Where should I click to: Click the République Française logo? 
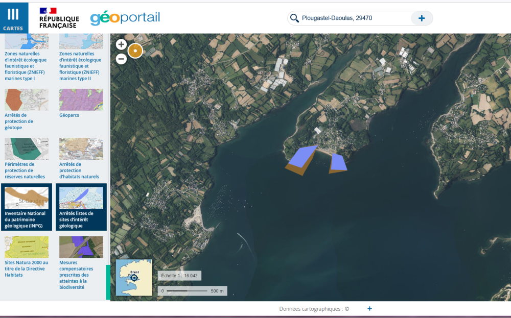(59, 18)
